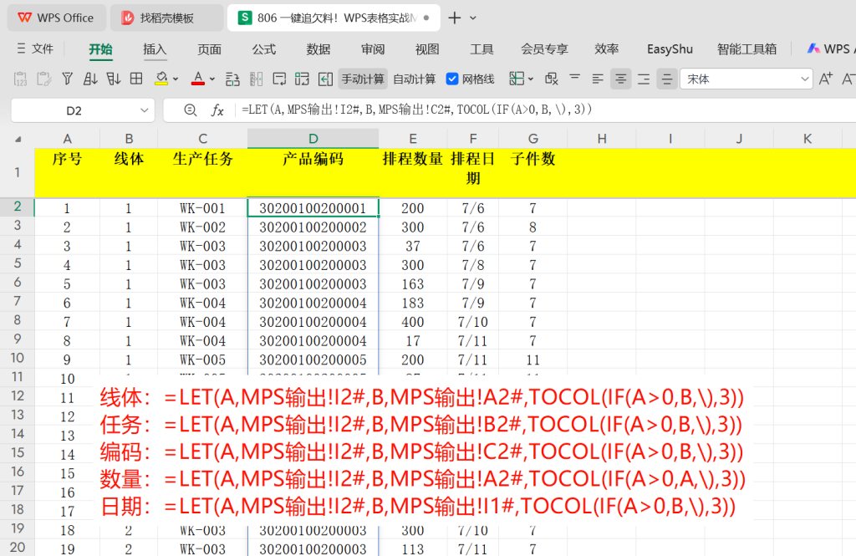Open the 视图 ribbon tab
This screenshot has height=556, width=856.
tap(427, 49)
